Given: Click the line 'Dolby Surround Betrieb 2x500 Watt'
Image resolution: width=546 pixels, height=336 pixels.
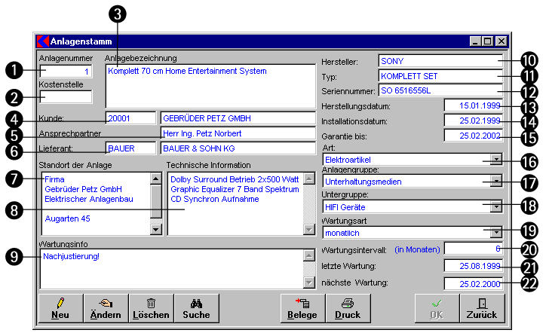Looking at the screenshot, I should pyautogui.click(x=235, y=179).
